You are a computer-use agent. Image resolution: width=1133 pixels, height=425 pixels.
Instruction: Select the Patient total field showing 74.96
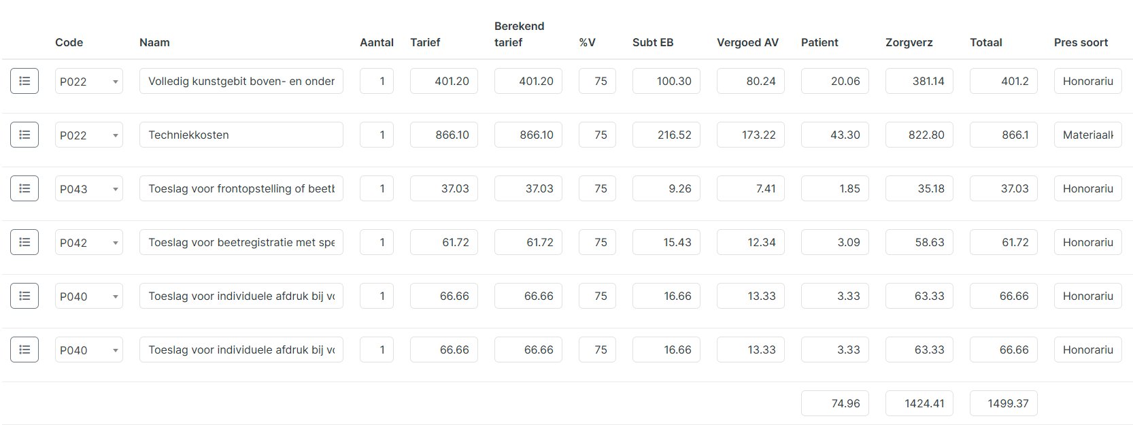tap(834, 403)
